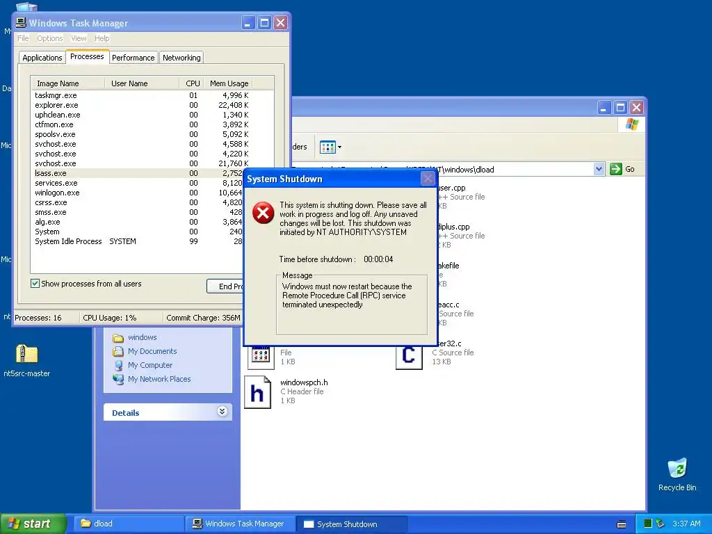Sort by User Name column header
Image resolution: width=712 pixels, height=534 pixels.
coord(142,83)
